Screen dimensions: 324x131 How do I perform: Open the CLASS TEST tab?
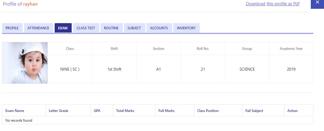coord(86,28)
